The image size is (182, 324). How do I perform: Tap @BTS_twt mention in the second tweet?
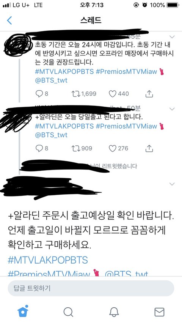51,135
